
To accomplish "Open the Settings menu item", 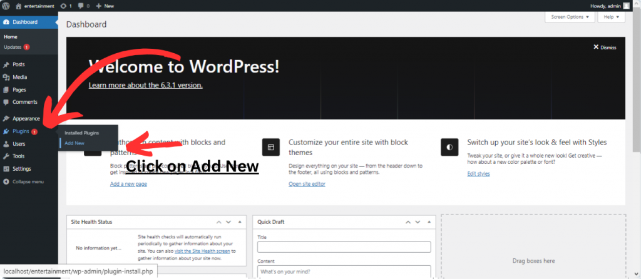I will coord(21,169).
